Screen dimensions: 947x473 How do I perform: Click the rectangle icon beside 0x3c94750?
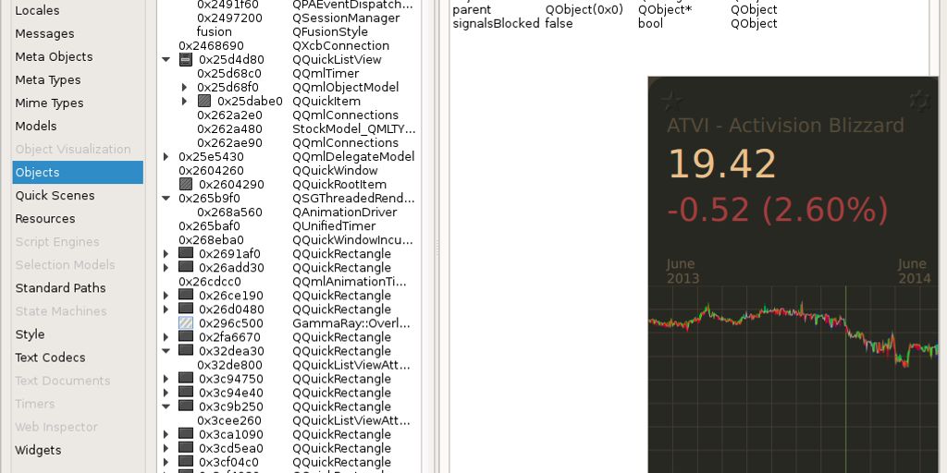click(186, 378)
